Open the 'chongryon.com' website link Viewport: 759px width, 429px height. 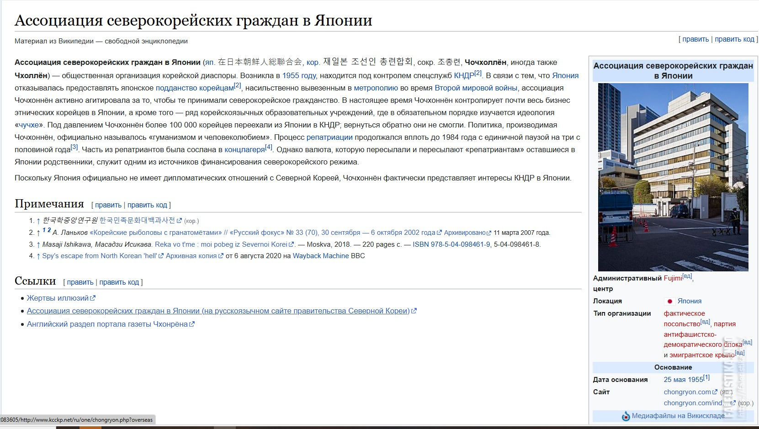tap(690, 392)
